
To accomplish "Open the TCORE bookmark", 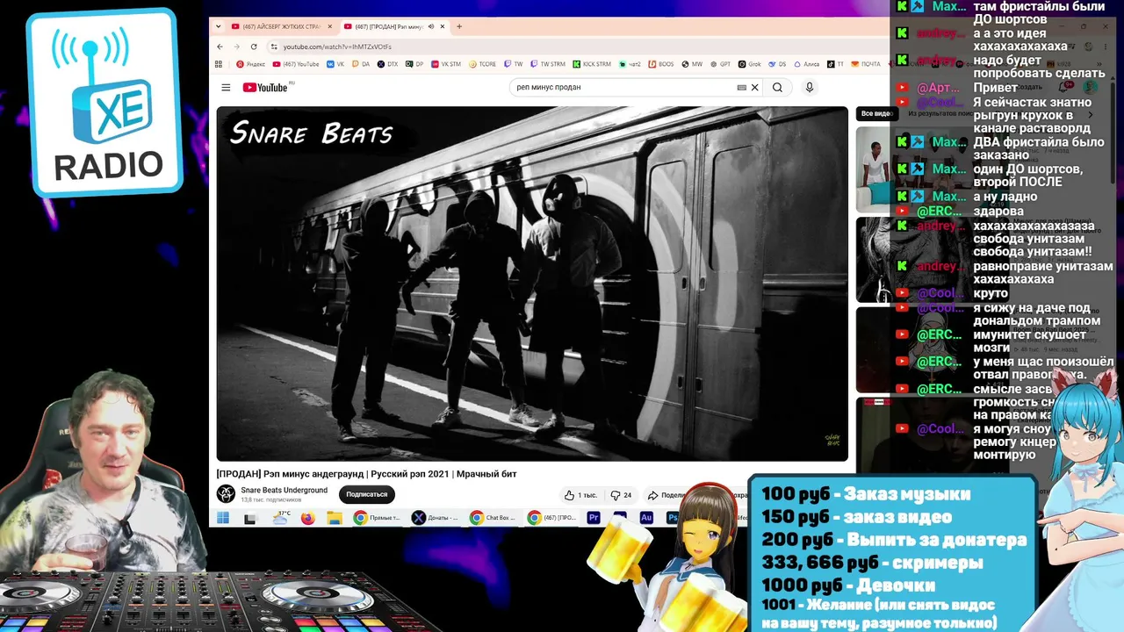I will point(483,64).
